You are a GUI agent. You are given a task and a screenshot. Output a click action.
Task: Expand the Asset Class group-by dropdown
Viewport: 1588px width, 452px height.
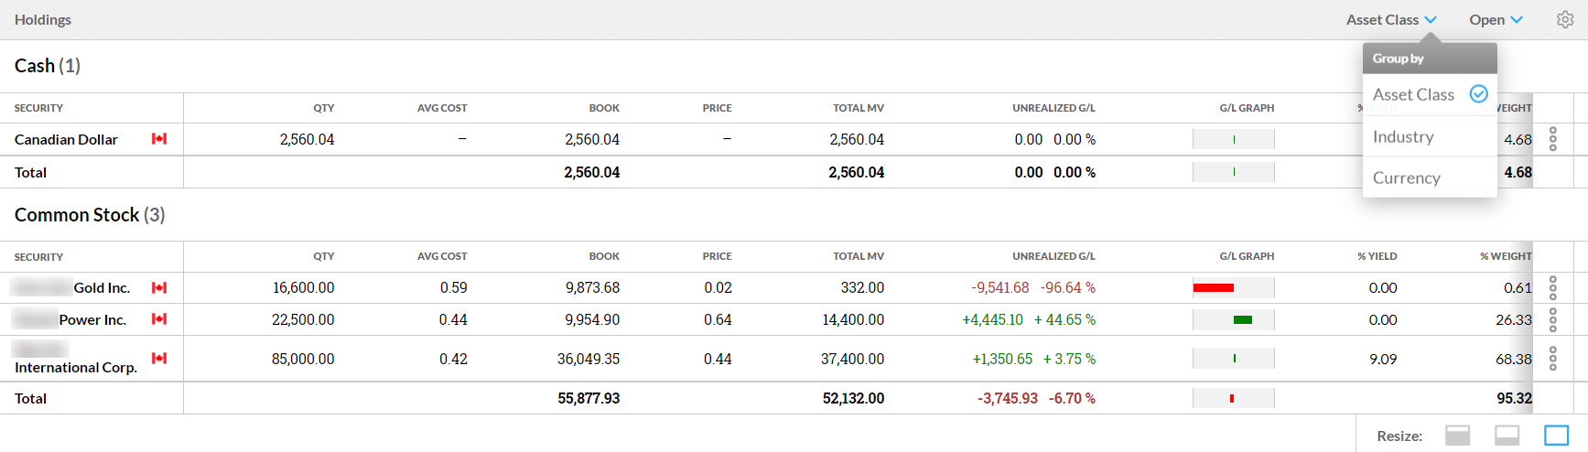point(1391,19)
